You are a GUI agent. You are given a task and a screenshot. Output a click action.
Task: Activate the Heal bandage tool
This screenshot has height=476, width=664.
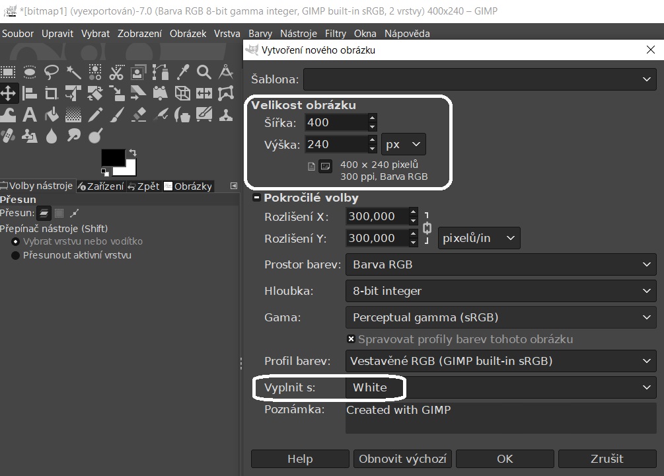coord(8,136)
